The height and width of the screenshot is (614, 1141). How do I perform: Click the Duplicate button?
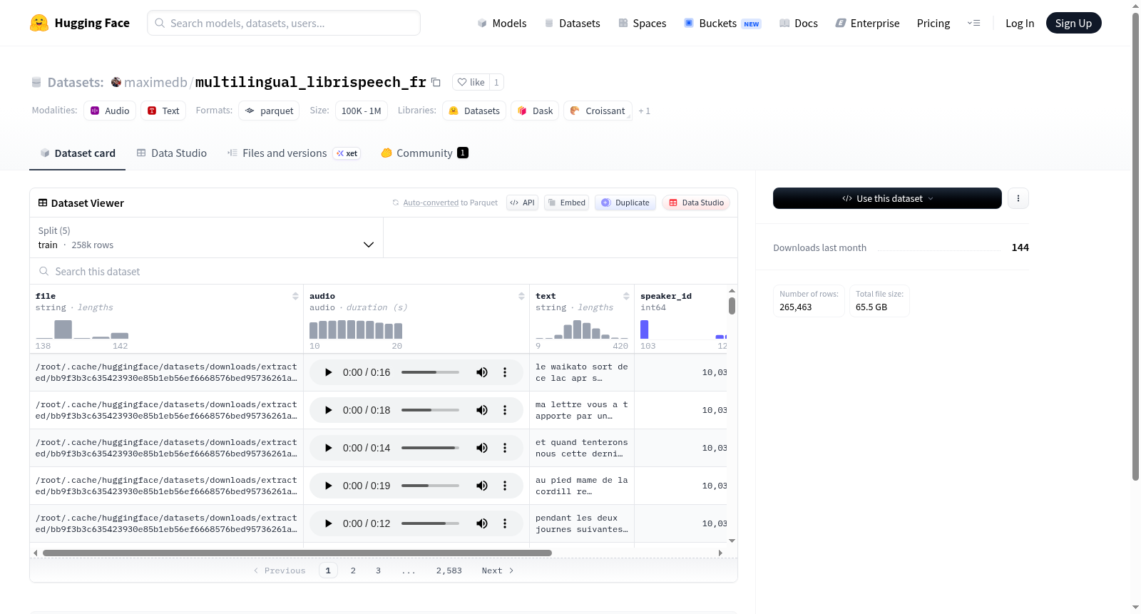click(x=625, y=203)
